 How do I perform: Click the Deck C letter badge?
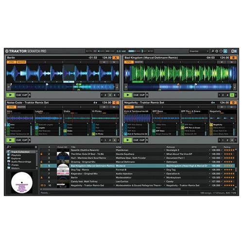116,103
